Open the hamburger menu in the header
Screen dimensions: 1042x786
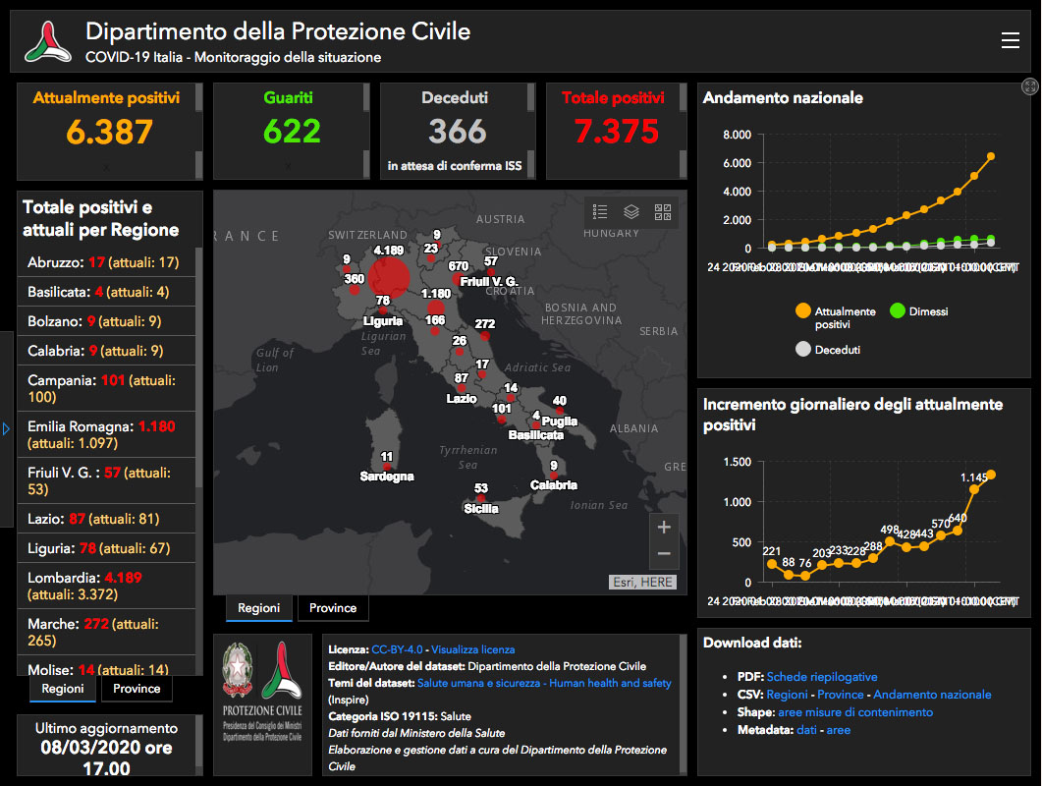click(1010, 40)
